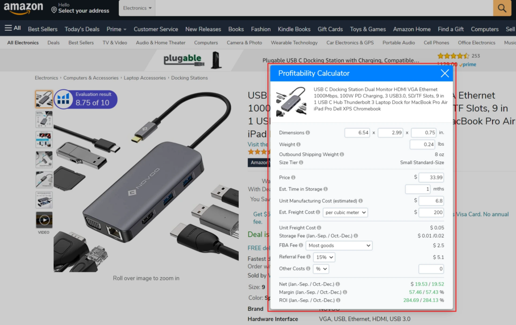Screen dimensions: 516x325
Task: Click Computers & Accessories breadcrumb
Action: (x=91, y=78)
